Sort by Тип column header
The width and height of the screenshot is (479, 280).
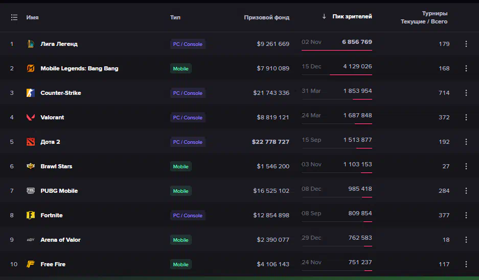(175, 17)
